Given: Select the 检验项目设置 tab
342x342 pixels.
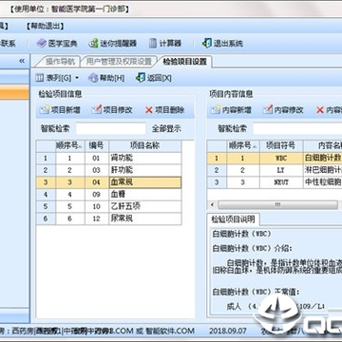Looking at the screenshot, I should pos(185,62).
